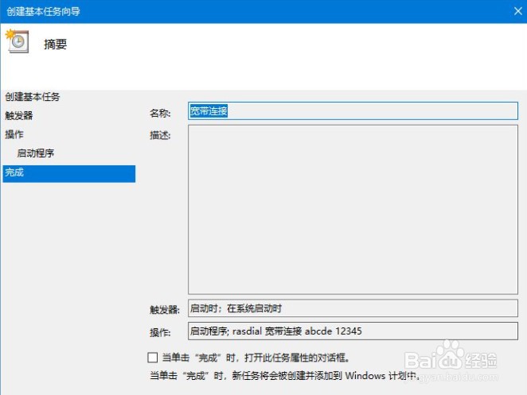Select 创建基本任务 step in sidebar
Viewport: 527px width, 395px height.
point(33,97)
